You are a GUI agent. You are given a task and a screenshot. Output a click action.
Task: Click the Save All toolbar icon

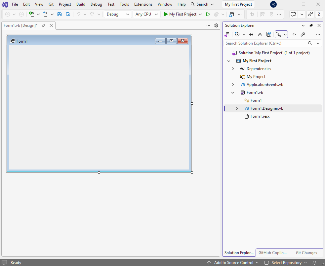point(68,14)
